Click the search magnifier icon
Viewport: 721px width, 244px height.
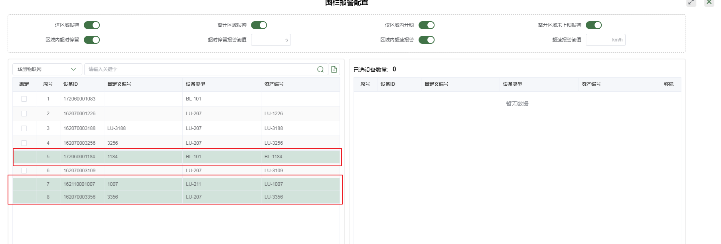320,69
